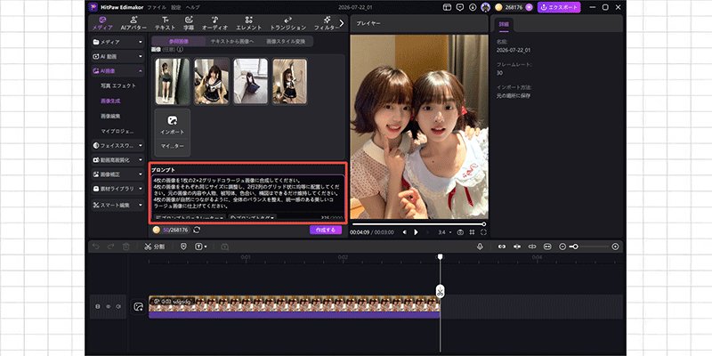Add a marker with the pin icon
The width and height of the screenshot is (712, 356).
pos(183,247)
